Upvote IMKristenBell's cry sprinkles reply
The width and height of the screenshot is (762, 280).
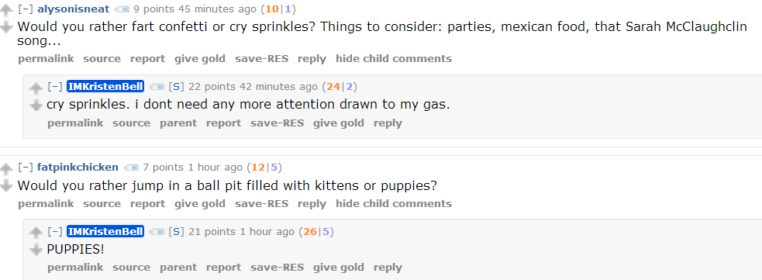[x=36, y=88]
